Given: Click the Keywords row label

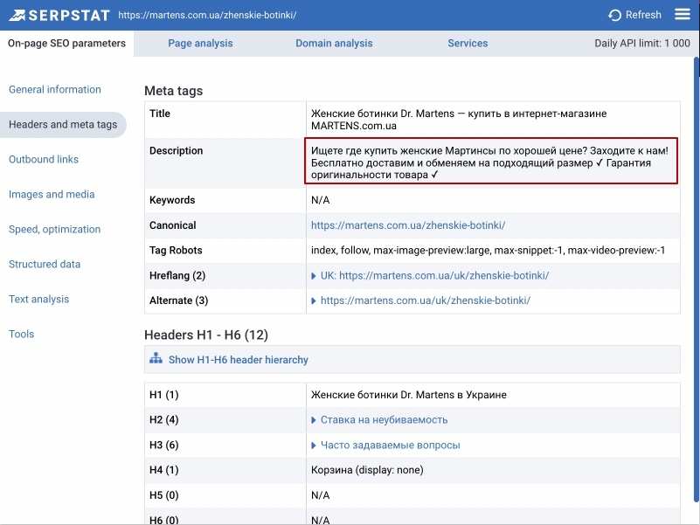Looking at the screenshot, I should (x=172, y=200).
